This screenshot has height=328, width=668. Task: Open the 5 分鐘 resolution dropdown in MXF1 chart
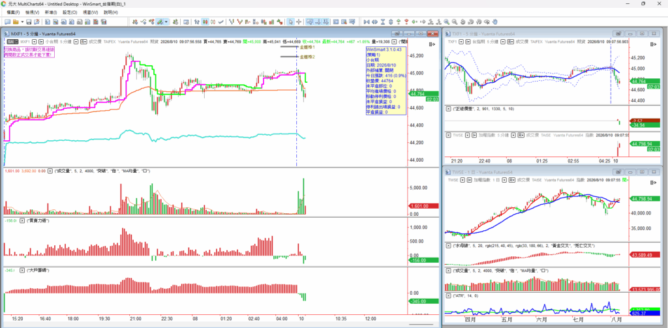coord(76,42)
